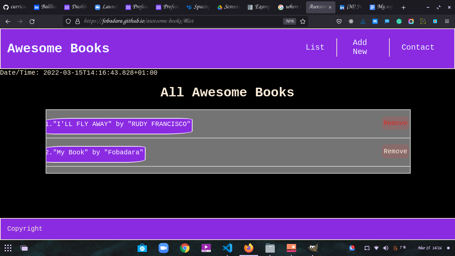This screenshot has width=455, height=256.
Task: Open a new browser tab
Action: [403, 7]
